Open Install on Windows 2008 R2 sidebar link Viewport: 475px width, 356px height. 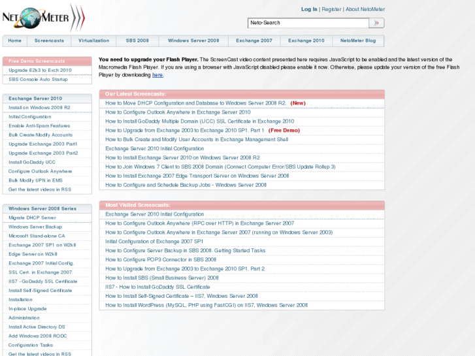tap(39, 108)
